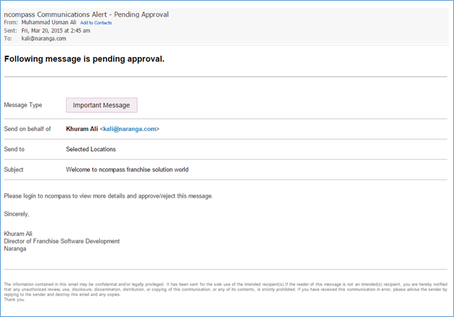Open the kali@naranga.com email link
Image resolution: width=454 pixels, height=317 pixels.
coord(130,129)
